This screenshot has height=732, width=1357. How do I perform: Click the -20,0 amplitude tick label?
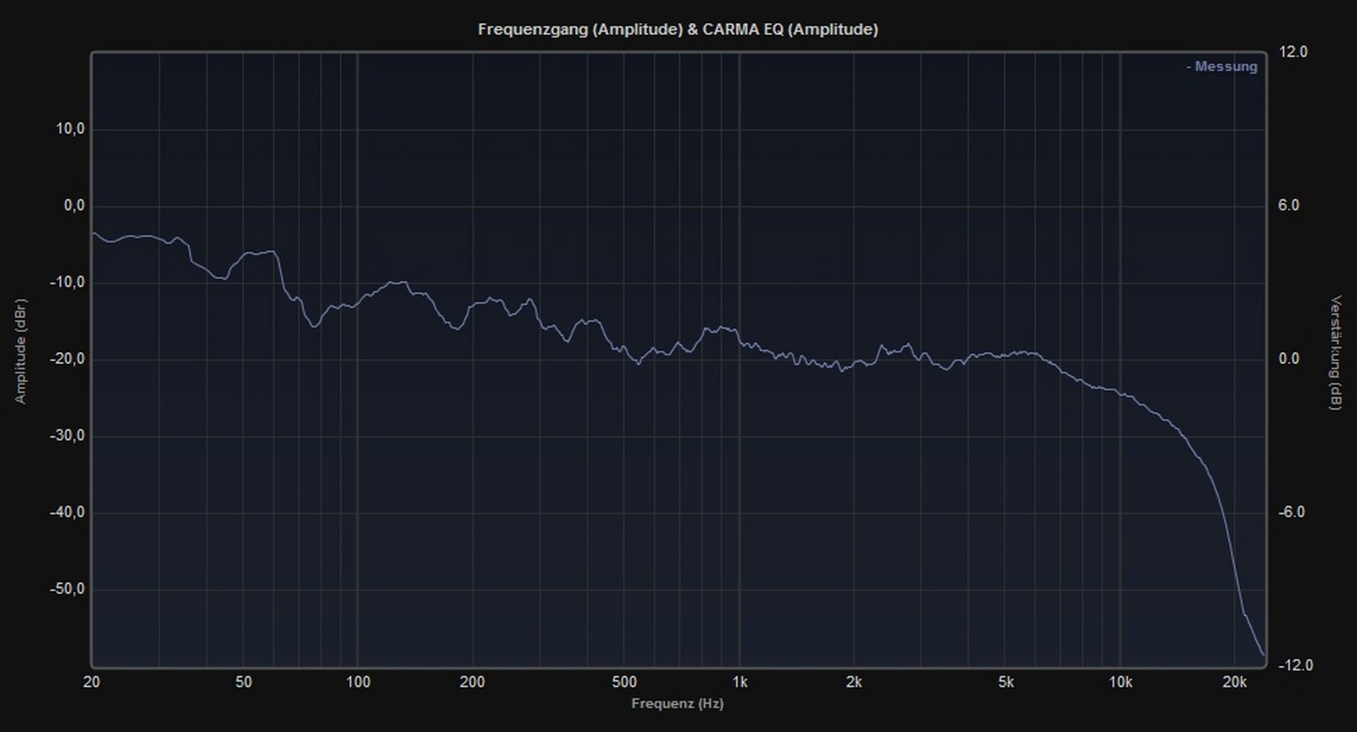(68, 360)
